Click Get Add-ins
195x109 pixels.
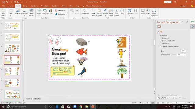60,11
